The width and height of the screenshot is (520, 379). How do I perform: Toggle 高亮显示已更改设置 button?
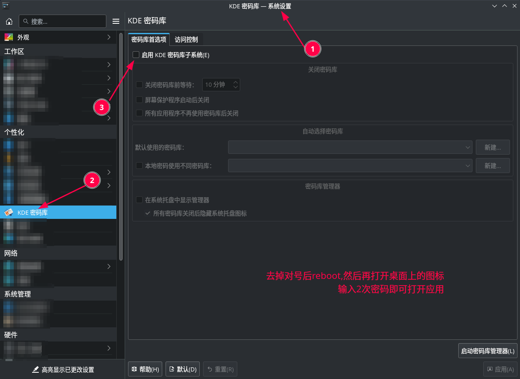(63, 369)
